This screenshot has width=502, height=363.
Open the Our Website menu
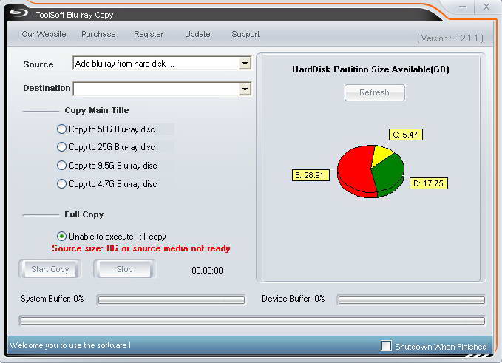pyautogui.click(x=44, y=34)
